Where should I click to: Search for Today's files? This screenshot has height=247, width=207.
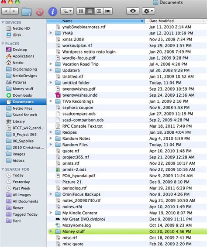pyautogui.click(x=18, y=175)
